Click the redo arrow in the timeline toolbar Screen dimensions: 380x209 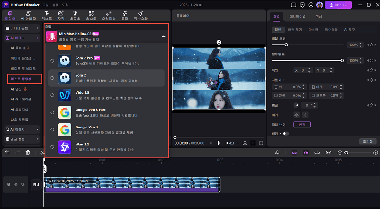click(x=18, y=153)
